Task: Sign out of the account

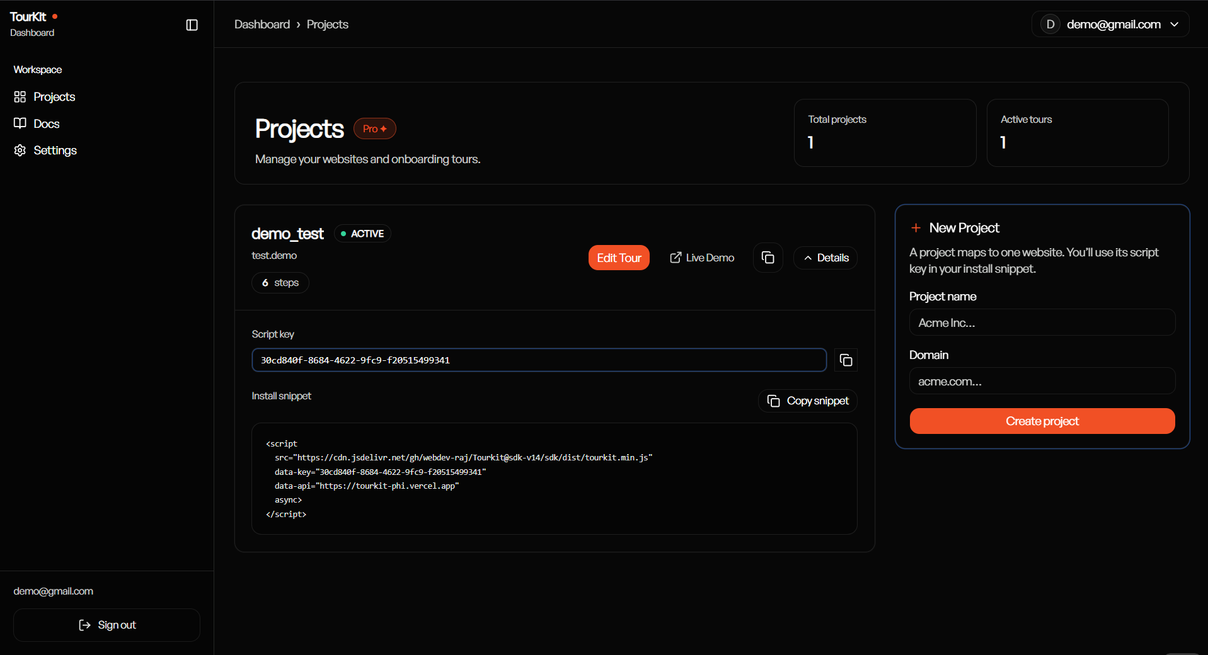Action: pos(106,625)
